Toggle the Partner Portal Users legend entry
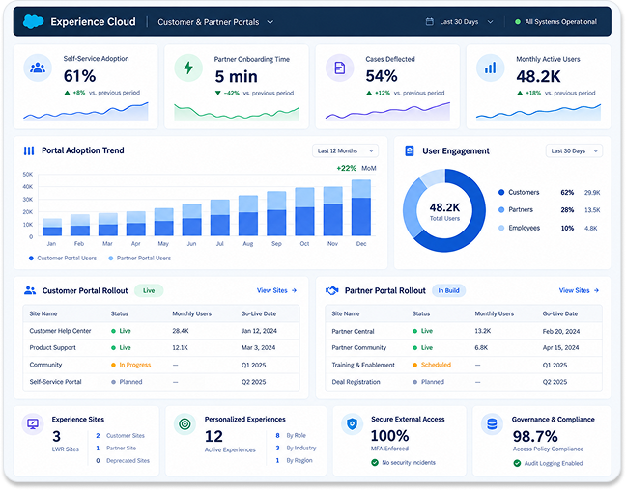Viewport: 626px width, 490px height. coord(140,258)
